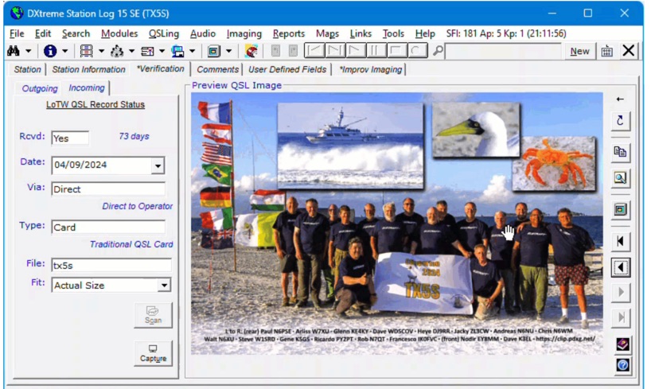Open the Fit dropdown showing Actual Size
The image size is (651, 389).
(164, 285)
